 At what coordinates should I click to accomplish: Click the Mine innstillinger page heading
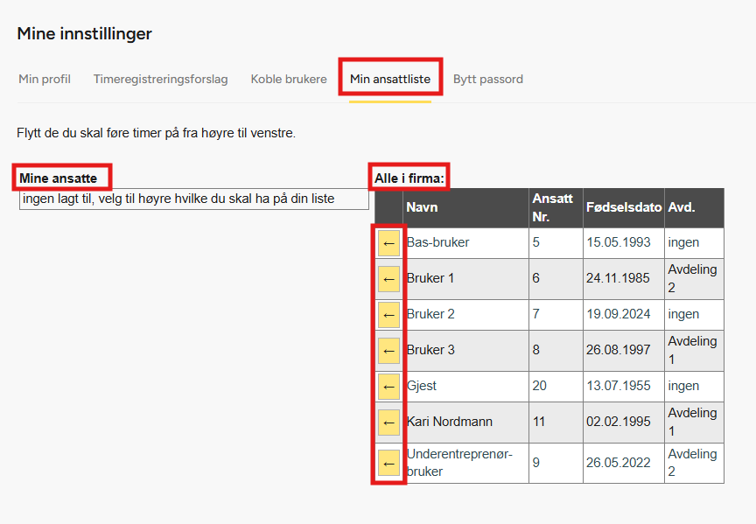pyautogui.click(x=84, y=34)
